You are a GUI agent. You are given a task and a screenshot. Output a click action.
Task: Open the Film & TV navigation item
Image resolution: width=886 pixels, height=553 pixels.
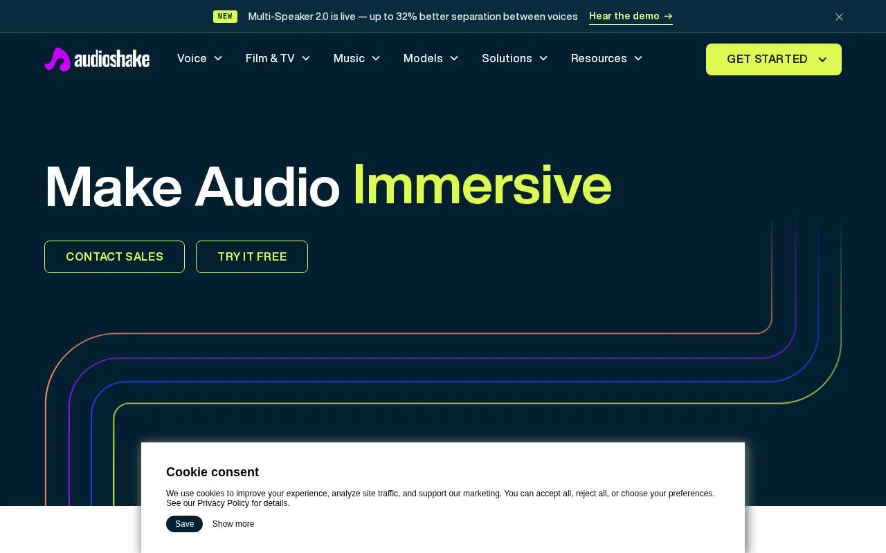coord(270,59)
